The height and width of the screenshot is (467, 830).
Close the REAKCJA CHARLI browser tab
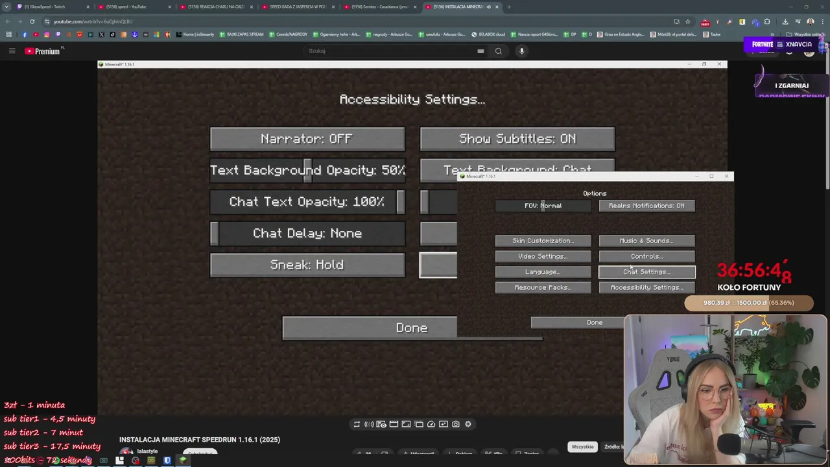point(252,6)
